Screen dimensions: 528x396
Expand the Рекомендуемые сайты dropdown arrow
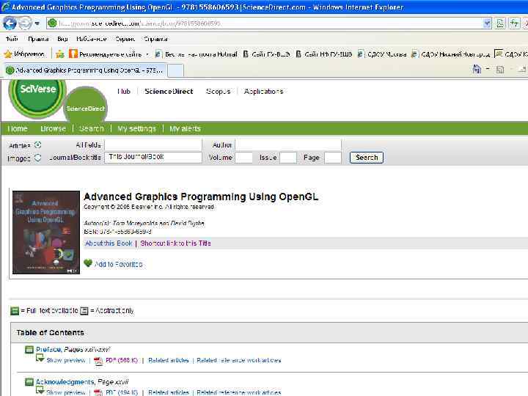point(147,54)
